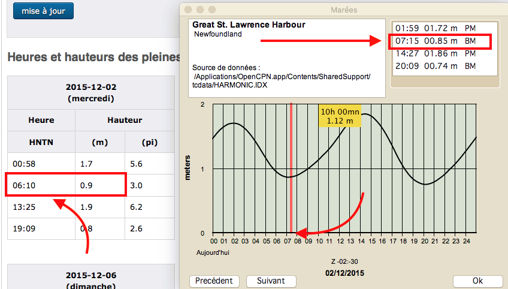Select the 14:27 01.86 m PM tide entry
Viewport: 508px width, 289px height.
434,53
